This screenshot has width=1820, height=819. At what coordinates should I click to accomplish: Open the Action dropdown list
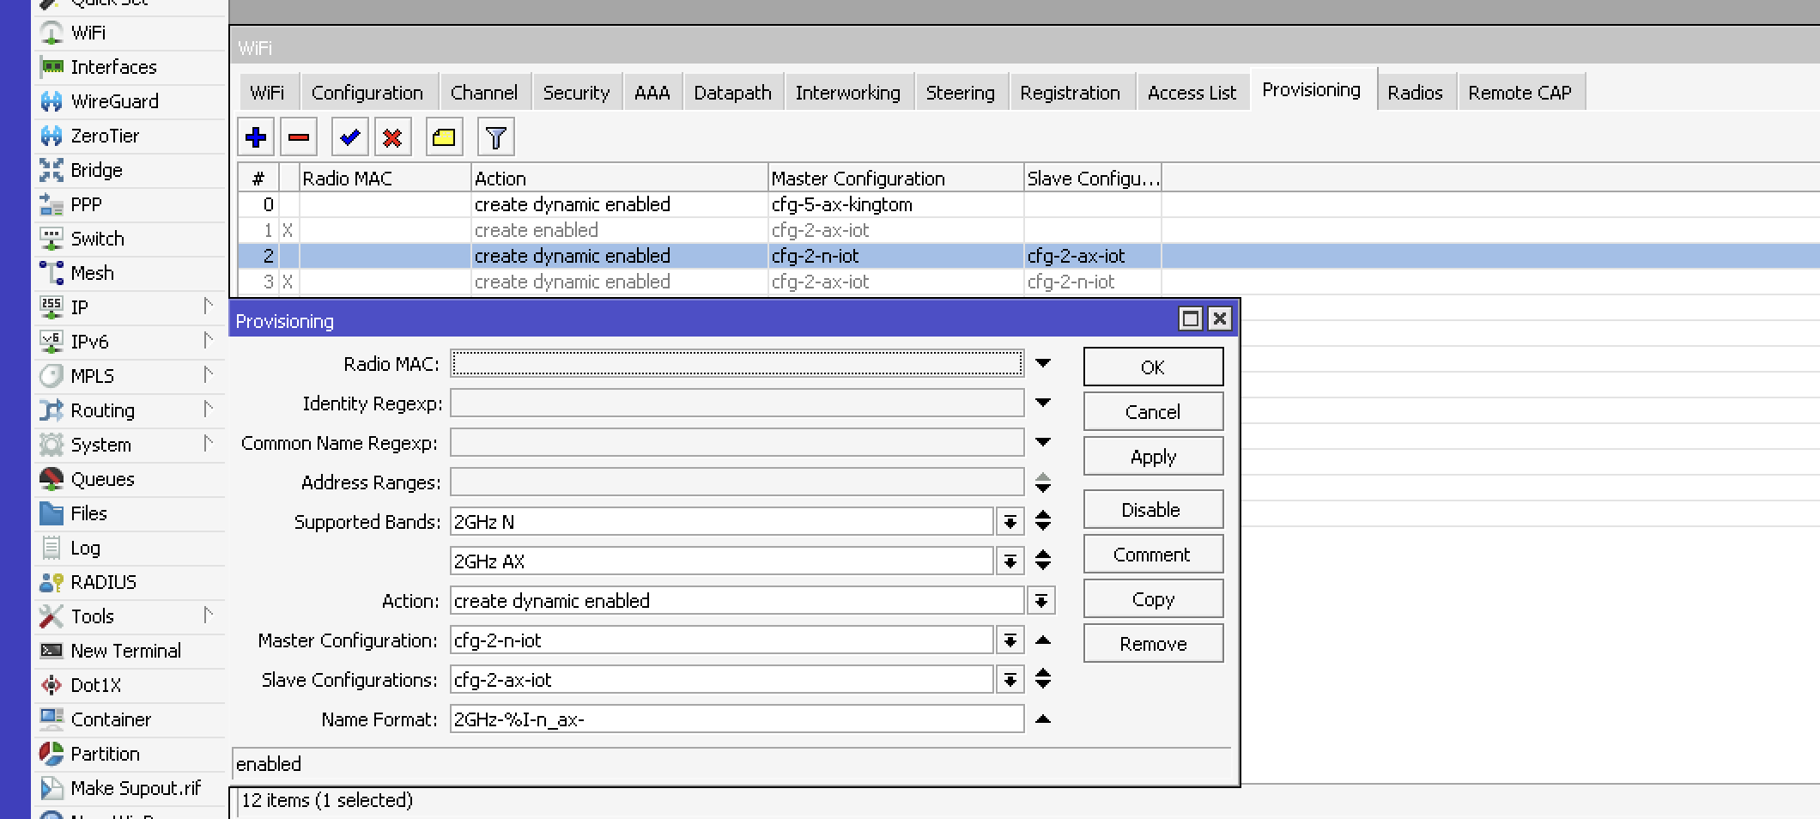pos(1041,601)
